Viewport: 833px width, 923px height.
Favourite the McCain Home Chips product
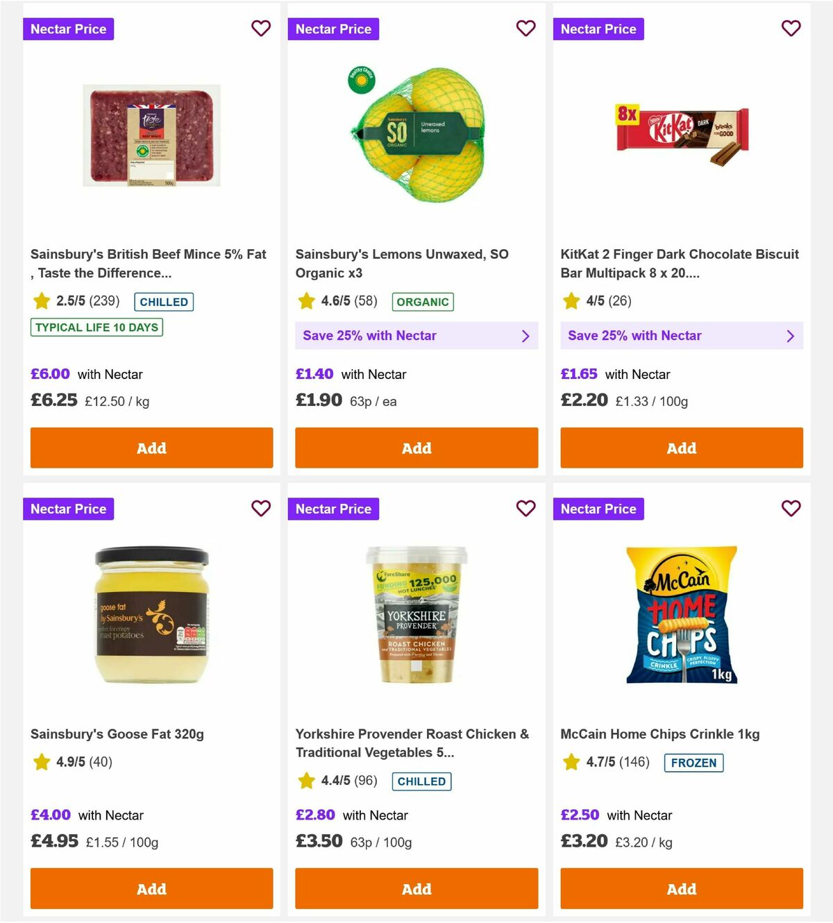791,509
